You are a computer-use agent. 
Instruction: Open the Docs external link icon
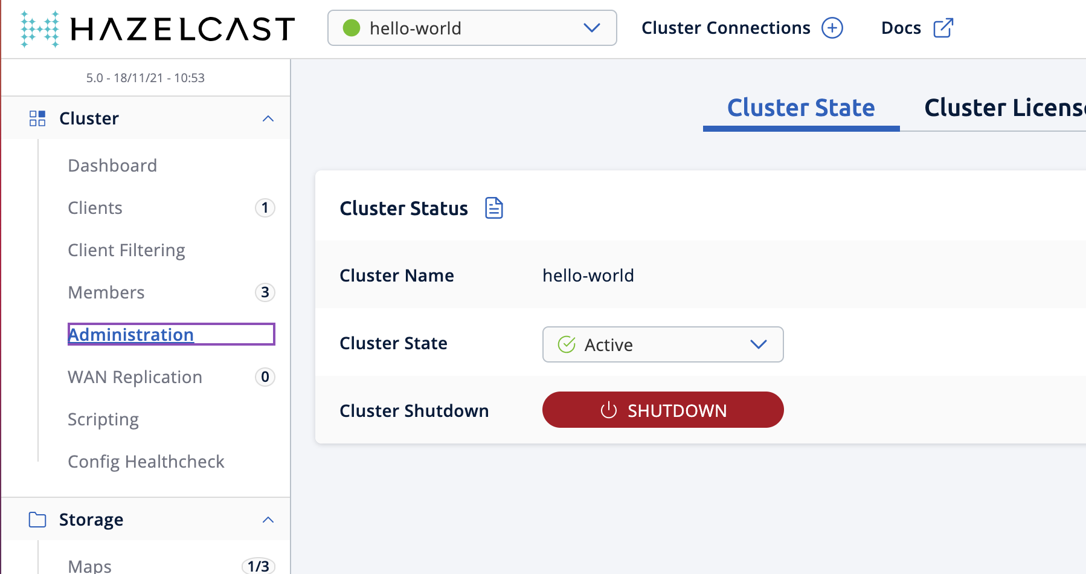pyautogui.click(x=942, y=27)
